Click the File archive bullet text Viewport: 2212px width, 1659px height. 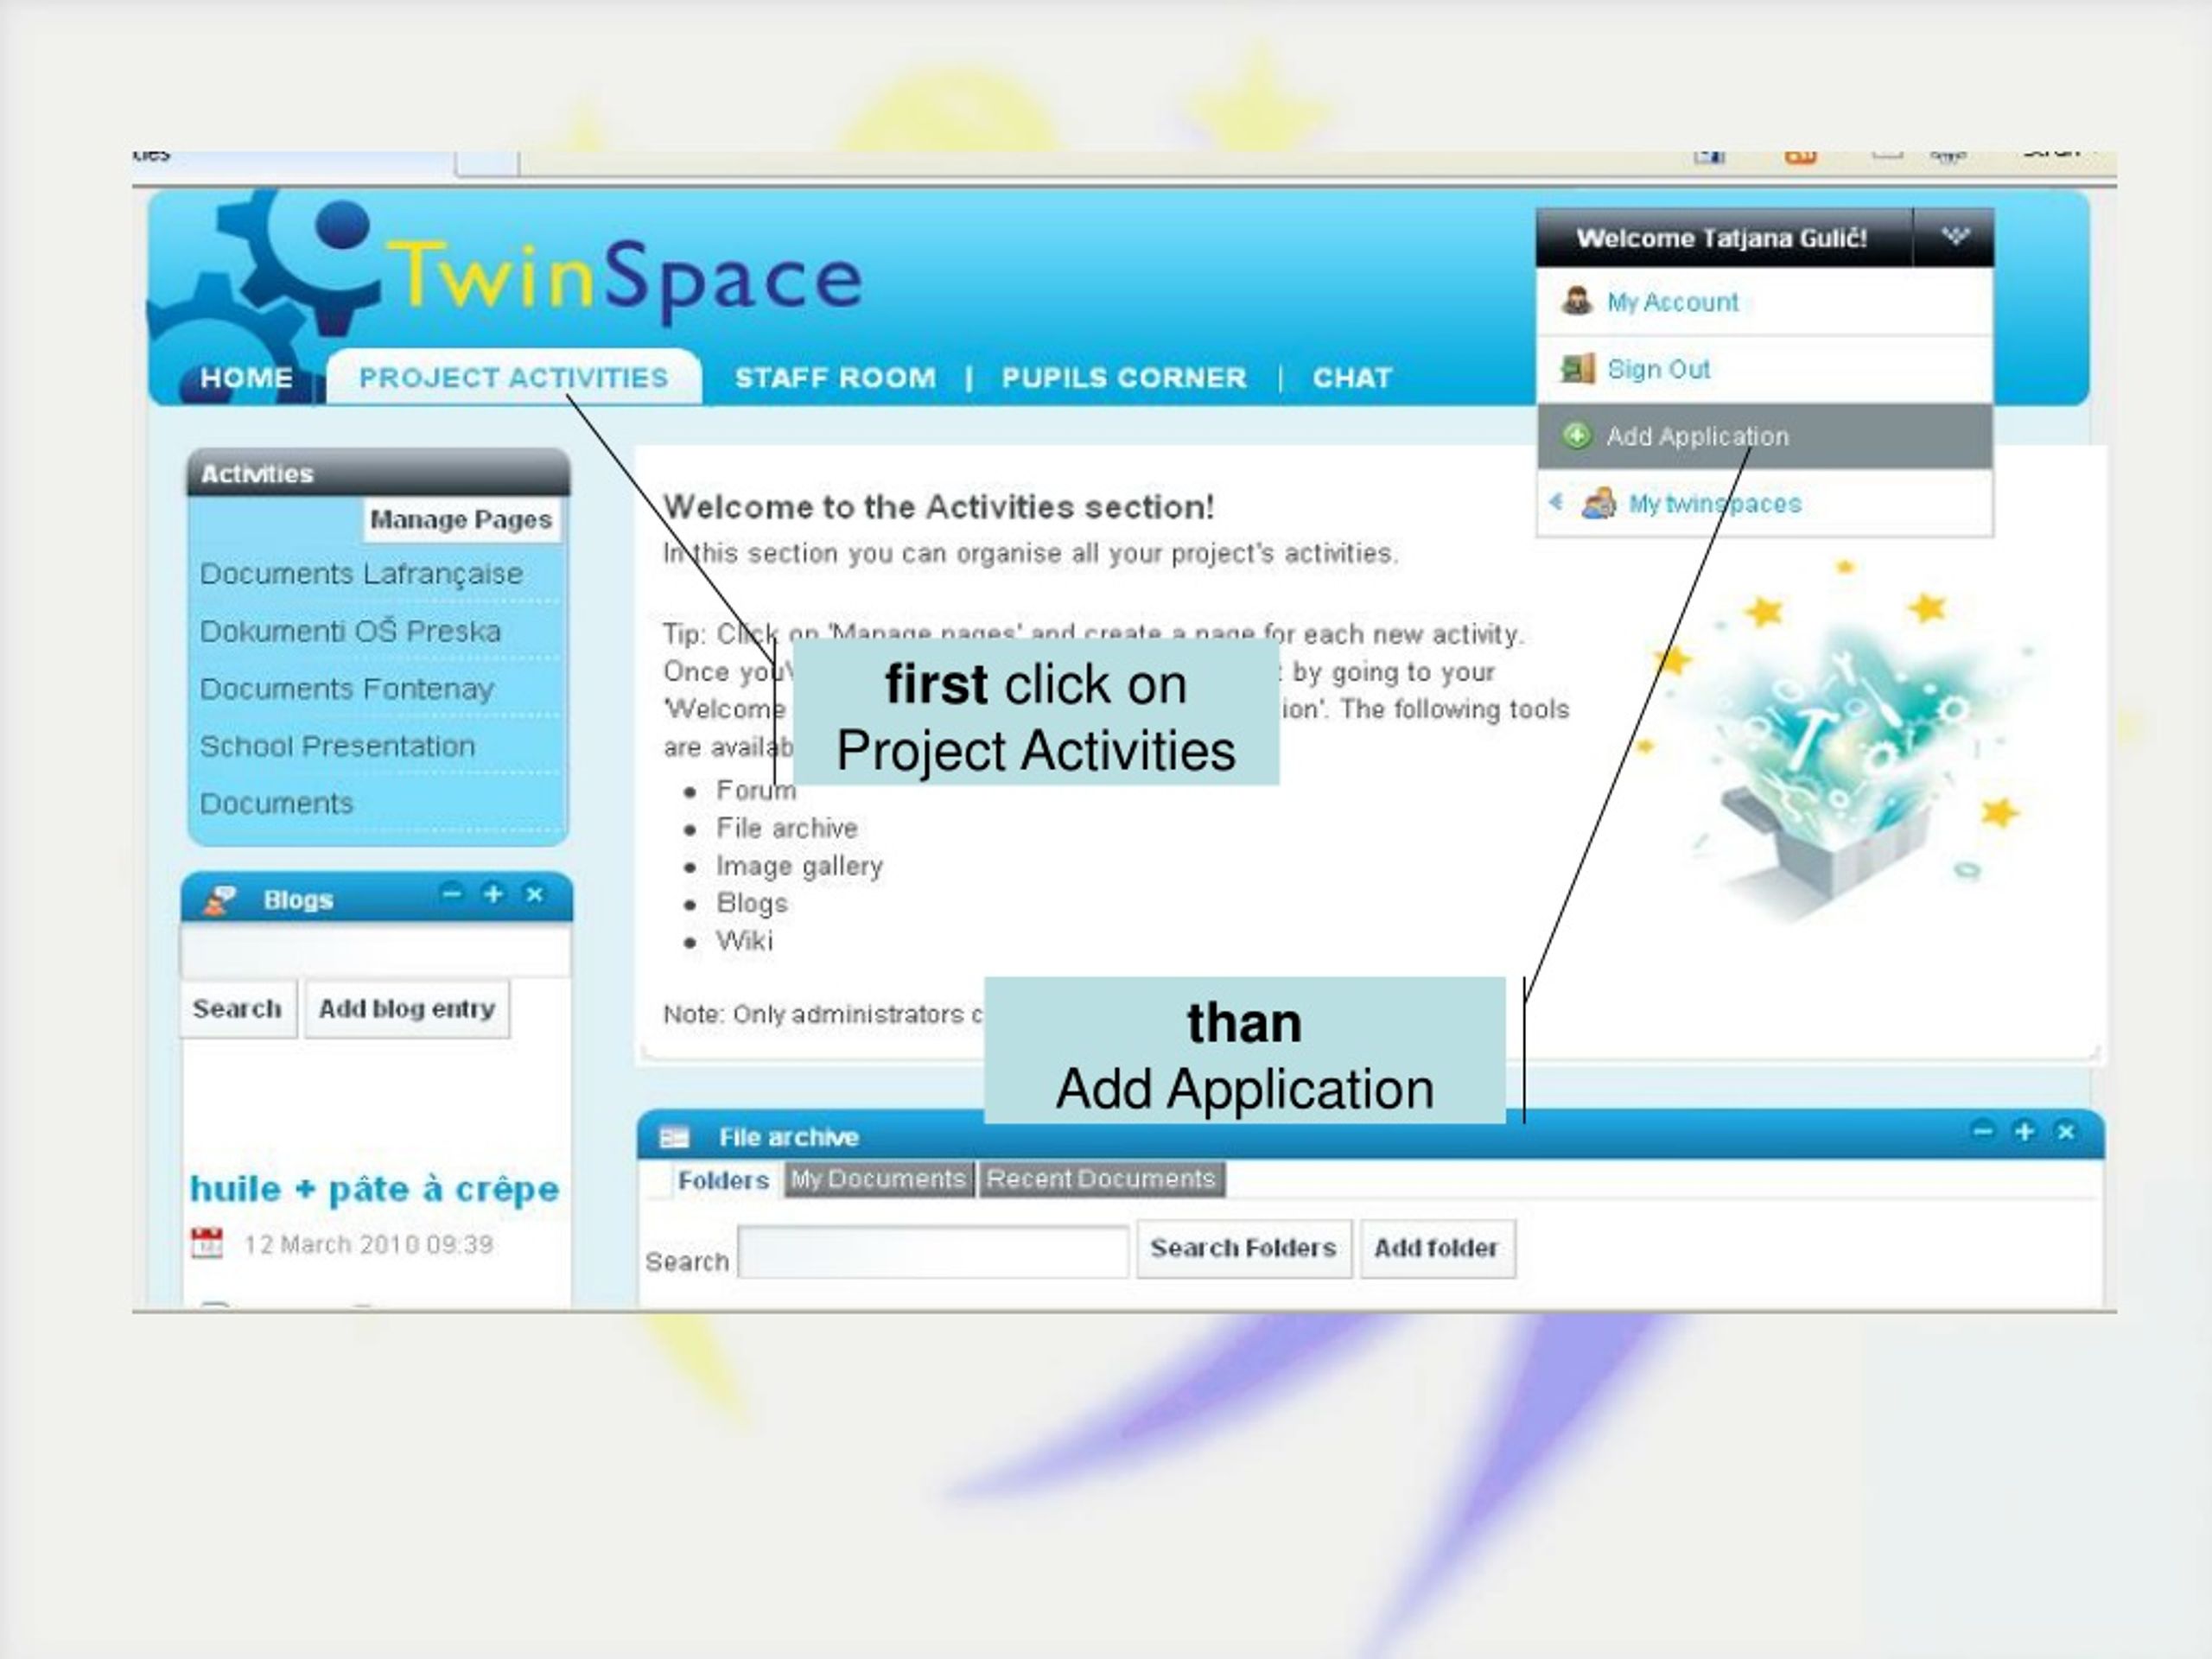click(x=786, y=828)
